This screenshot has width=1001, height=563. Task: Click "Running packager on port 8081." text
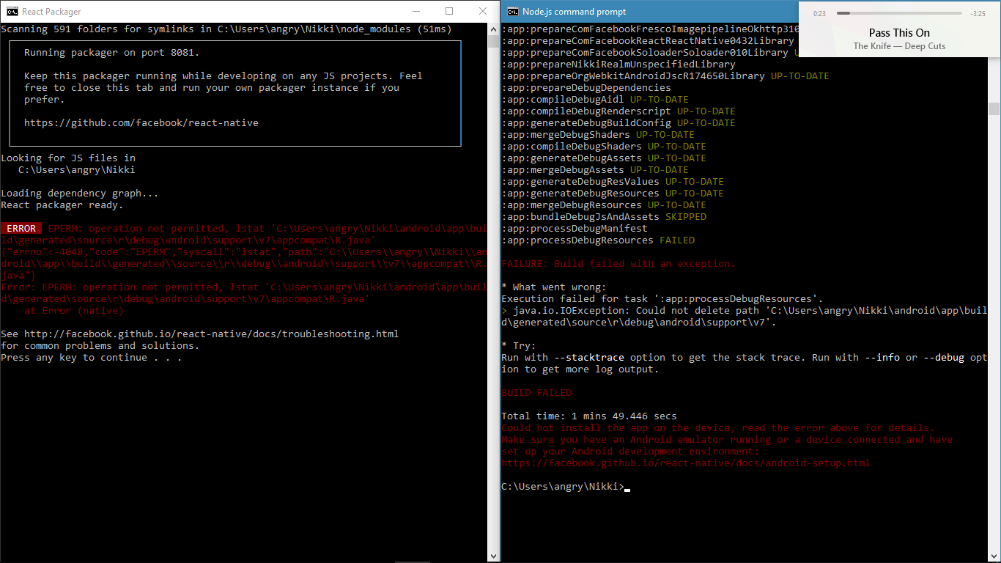(112, 53)
